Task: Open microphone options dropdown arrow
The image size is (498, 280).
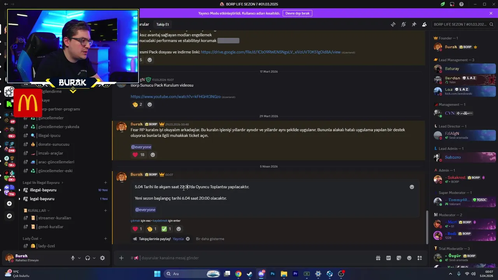Action: click(x=79, y=258)
